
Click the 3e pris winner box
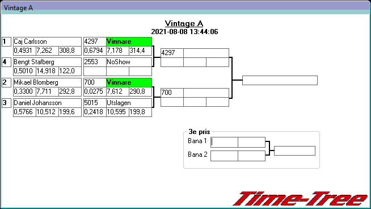coord(294,151)
